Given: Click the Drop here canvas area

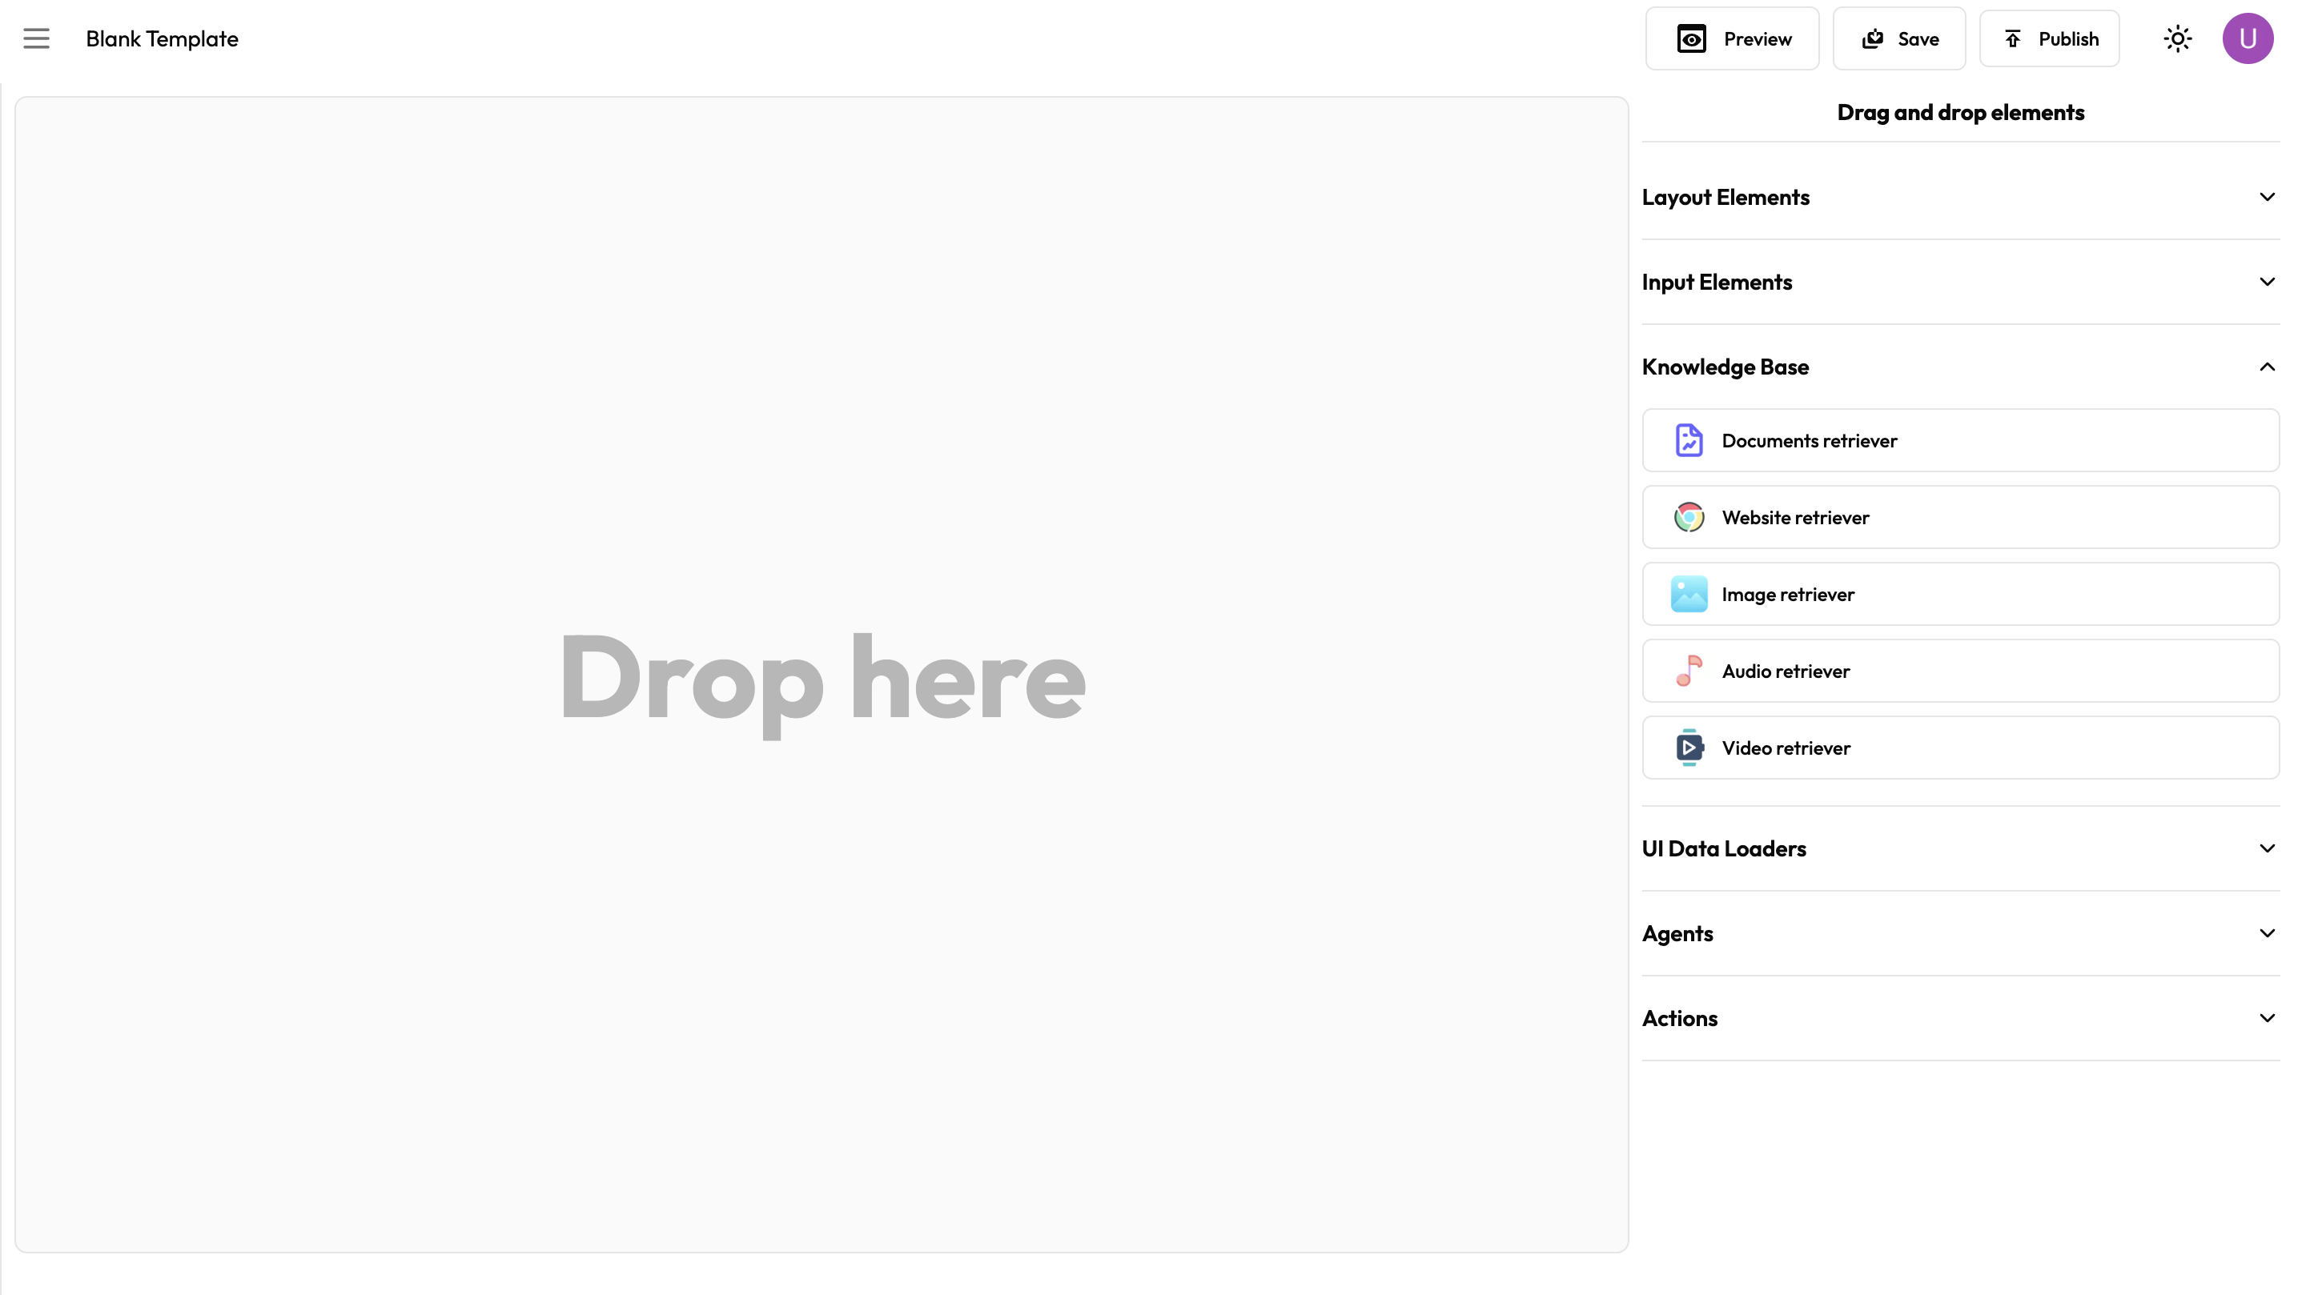Looking at the screenshot, I should pyautogui.click(x=822, y=675).
